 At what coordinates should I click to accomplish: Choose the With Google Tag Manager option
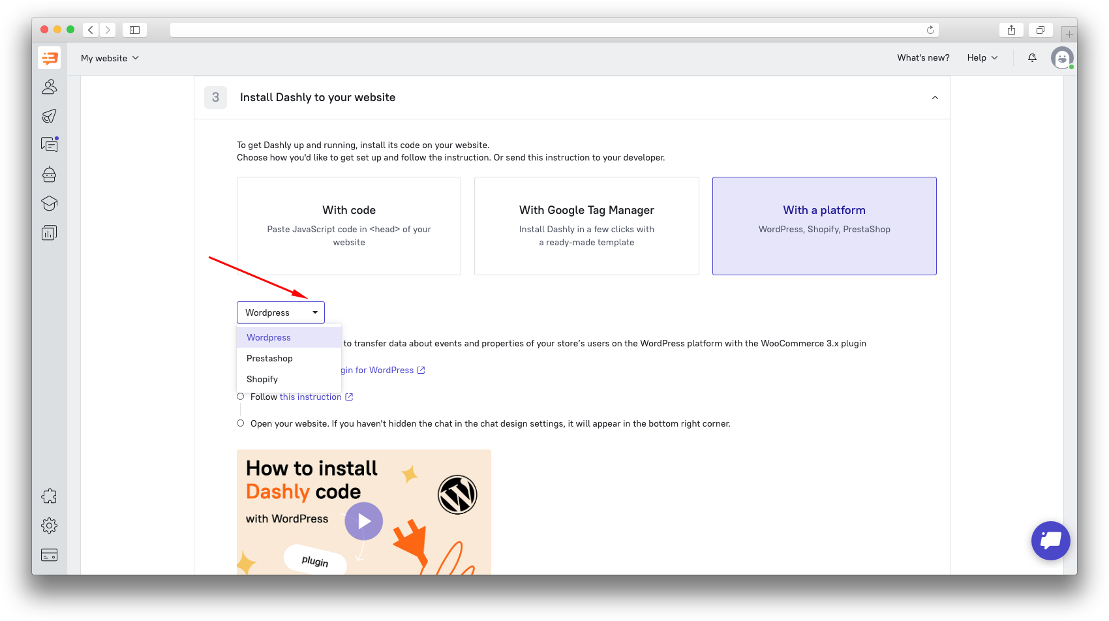[586, 226]
